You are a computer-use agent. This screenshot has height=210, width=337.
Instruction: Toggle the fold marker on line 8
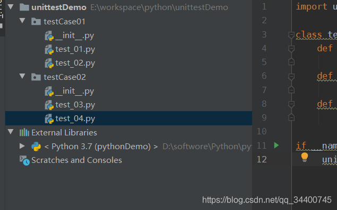(291, 104)
